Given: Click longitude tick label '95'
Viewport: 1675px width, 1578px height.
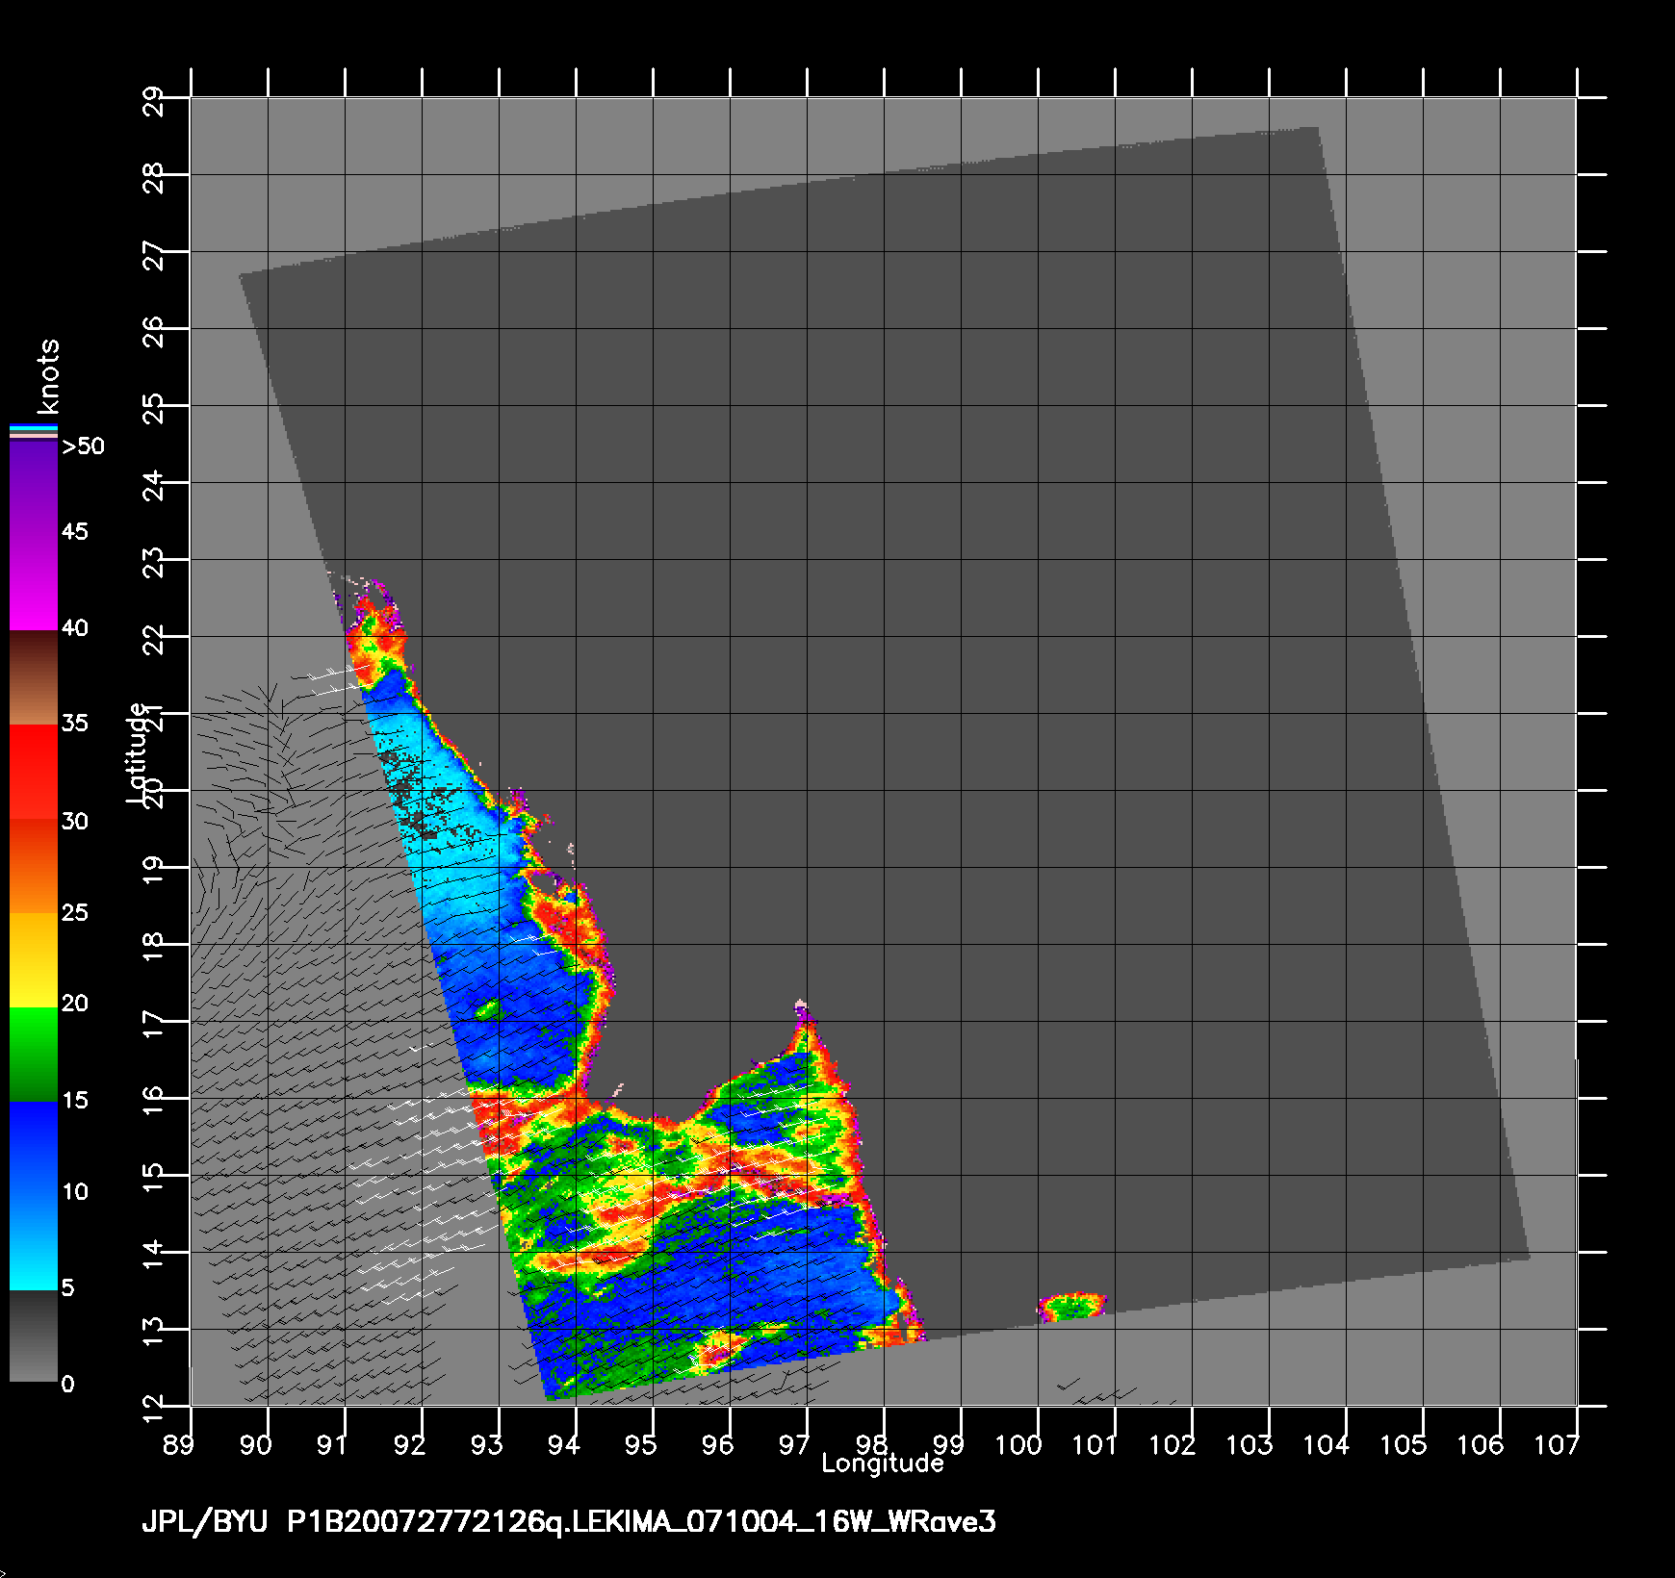Looking at the screenshot, I should coord(640,1444).
